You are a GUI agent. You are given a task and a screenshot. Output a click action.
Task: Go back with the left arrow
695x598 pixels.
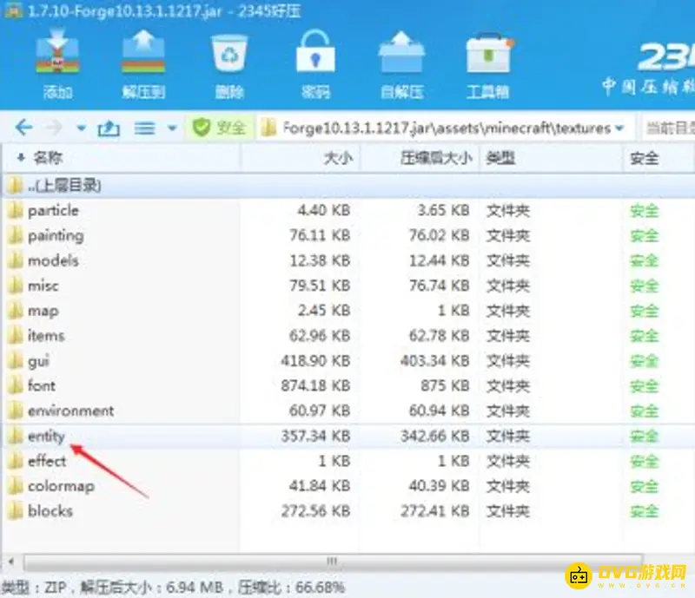(x=23, y=128)
